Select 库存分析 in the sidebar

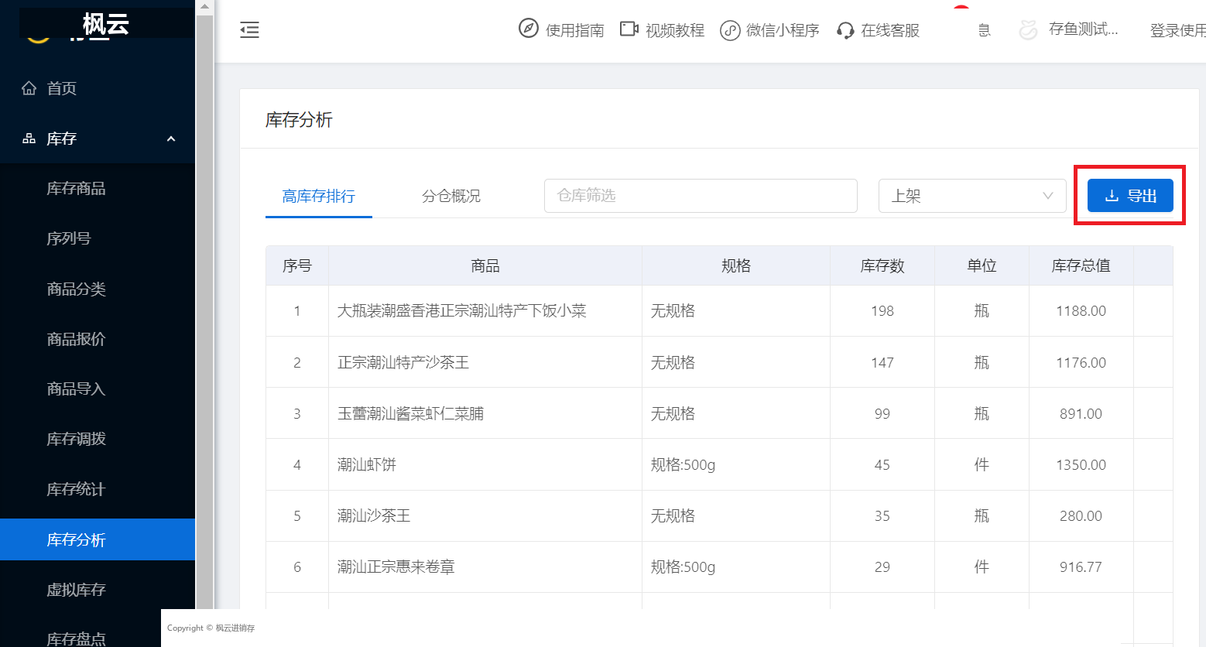98,539
